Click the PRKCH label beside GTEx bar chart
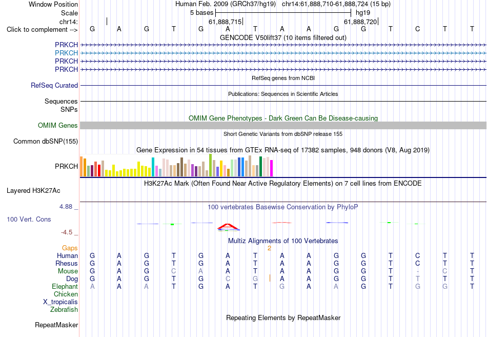487x337 pixels. 66,166
